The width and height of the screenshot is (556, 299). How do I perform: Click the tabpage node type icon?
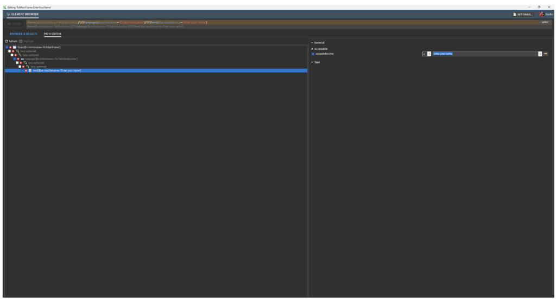pos(22,59)
